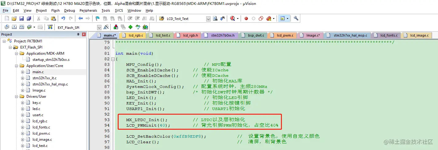Open the SVCS menu
Image resolution: width=438 pixels, height=150 pixels.
119,10
